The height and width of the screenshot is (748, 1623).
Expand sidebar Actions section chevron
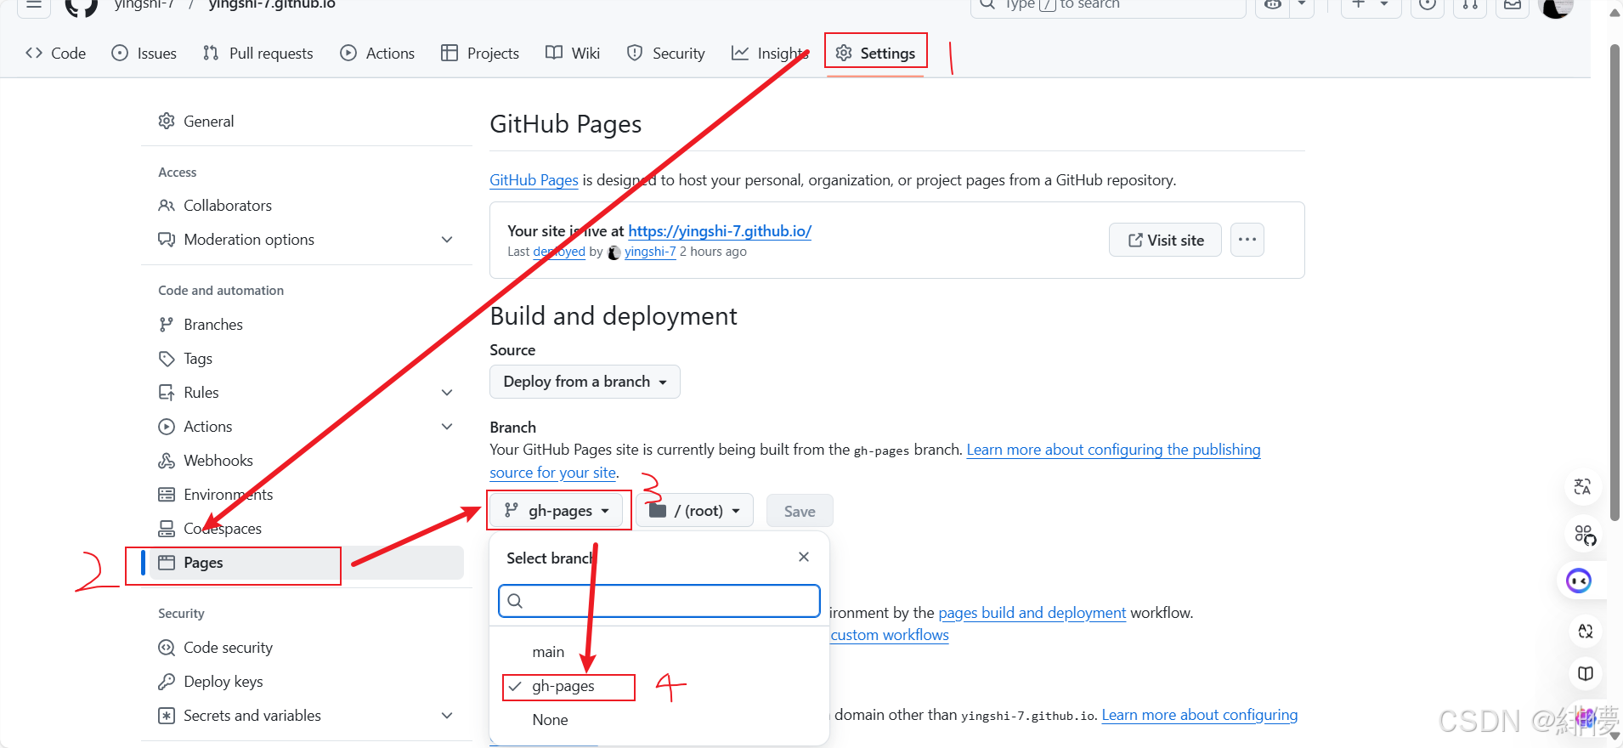[447, 427]
